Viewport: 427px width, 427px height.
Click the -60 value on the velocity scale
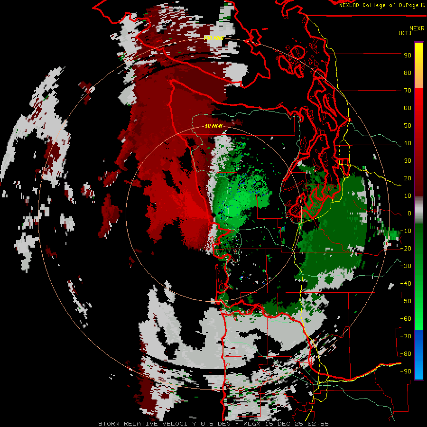[406, 319]
